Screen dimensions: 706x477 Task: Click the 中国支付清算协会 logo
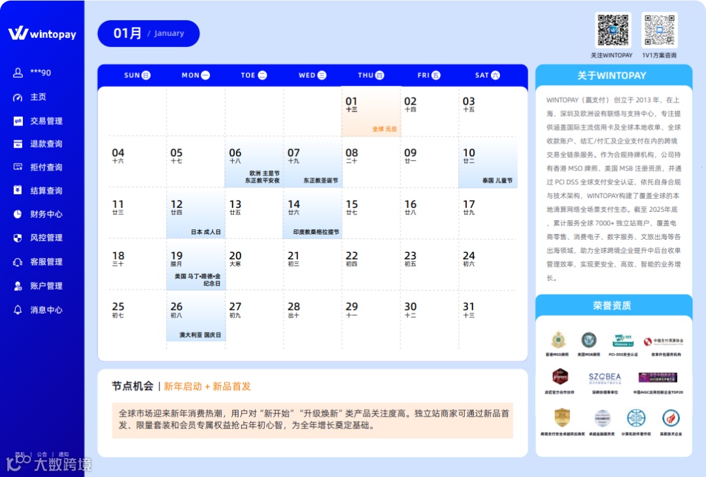pos(664,342)
